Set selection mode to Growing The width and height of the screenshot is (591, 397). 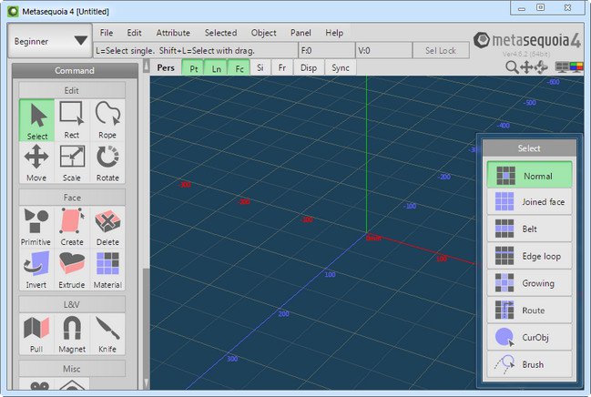coord(529,283)
